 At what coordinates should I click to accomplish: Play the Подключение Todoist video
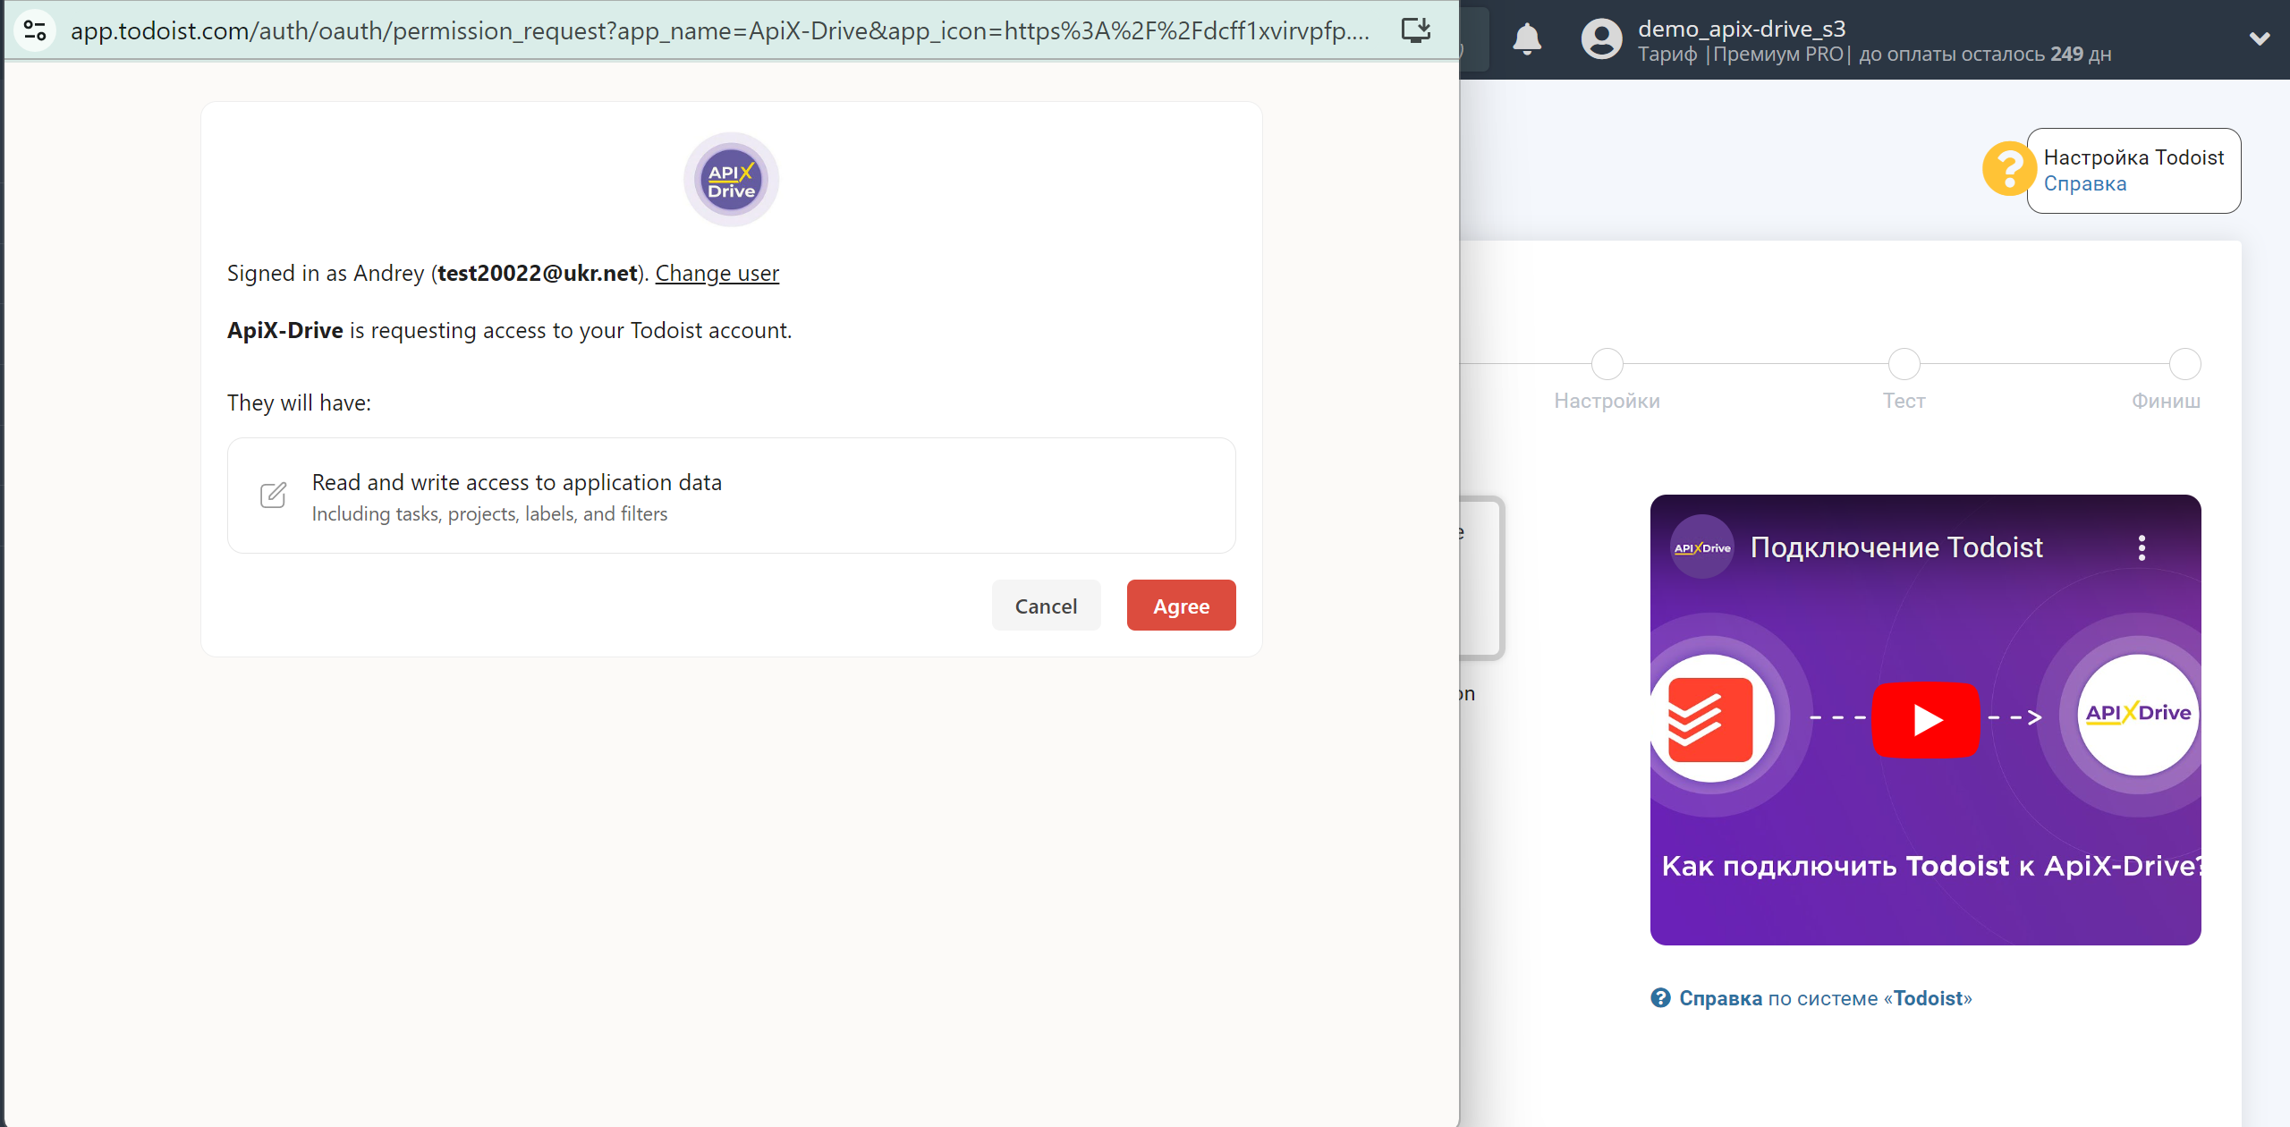coord(1926,719)
